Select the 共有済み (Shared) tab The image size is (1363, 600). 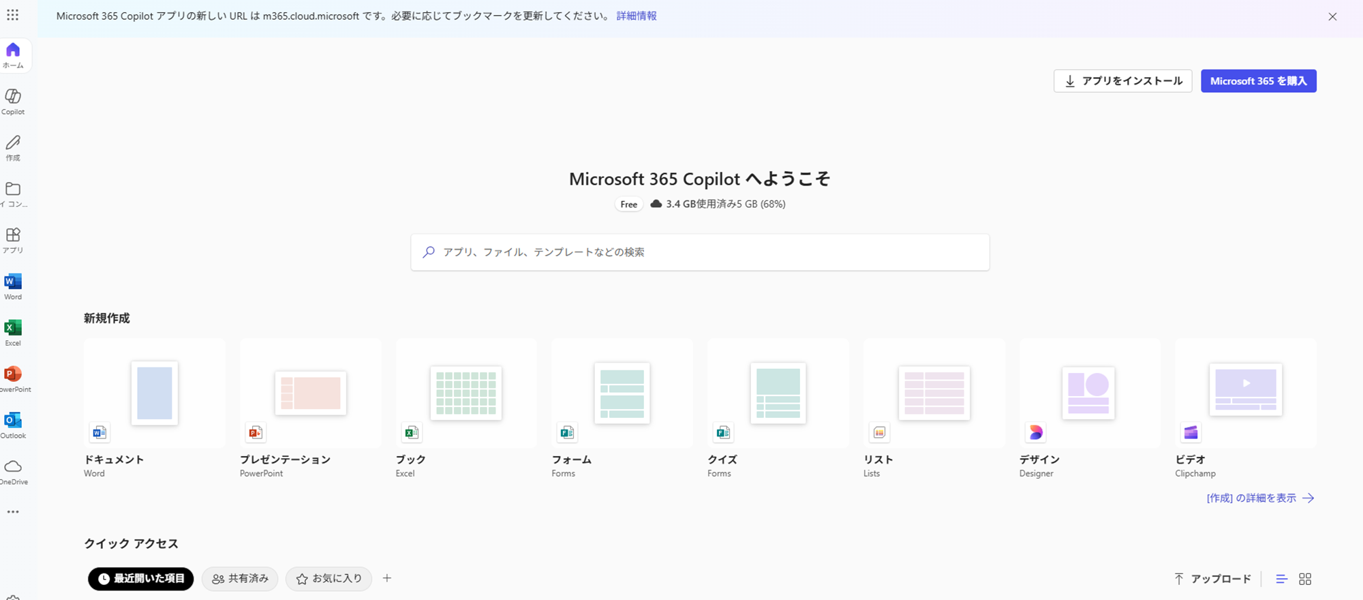coord(240,579)
